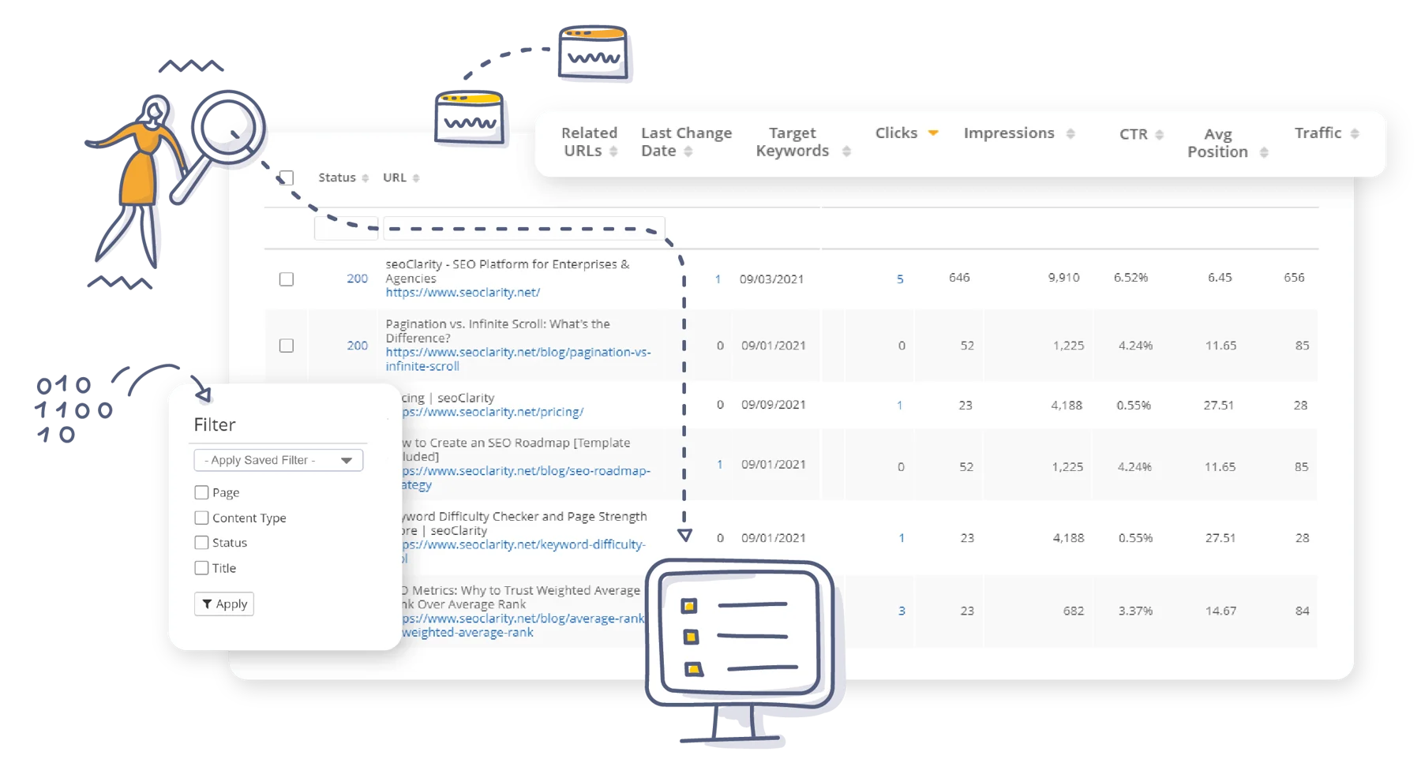
Task: Click the sort icon beside the URL column
Action: (x=416, y=178)
